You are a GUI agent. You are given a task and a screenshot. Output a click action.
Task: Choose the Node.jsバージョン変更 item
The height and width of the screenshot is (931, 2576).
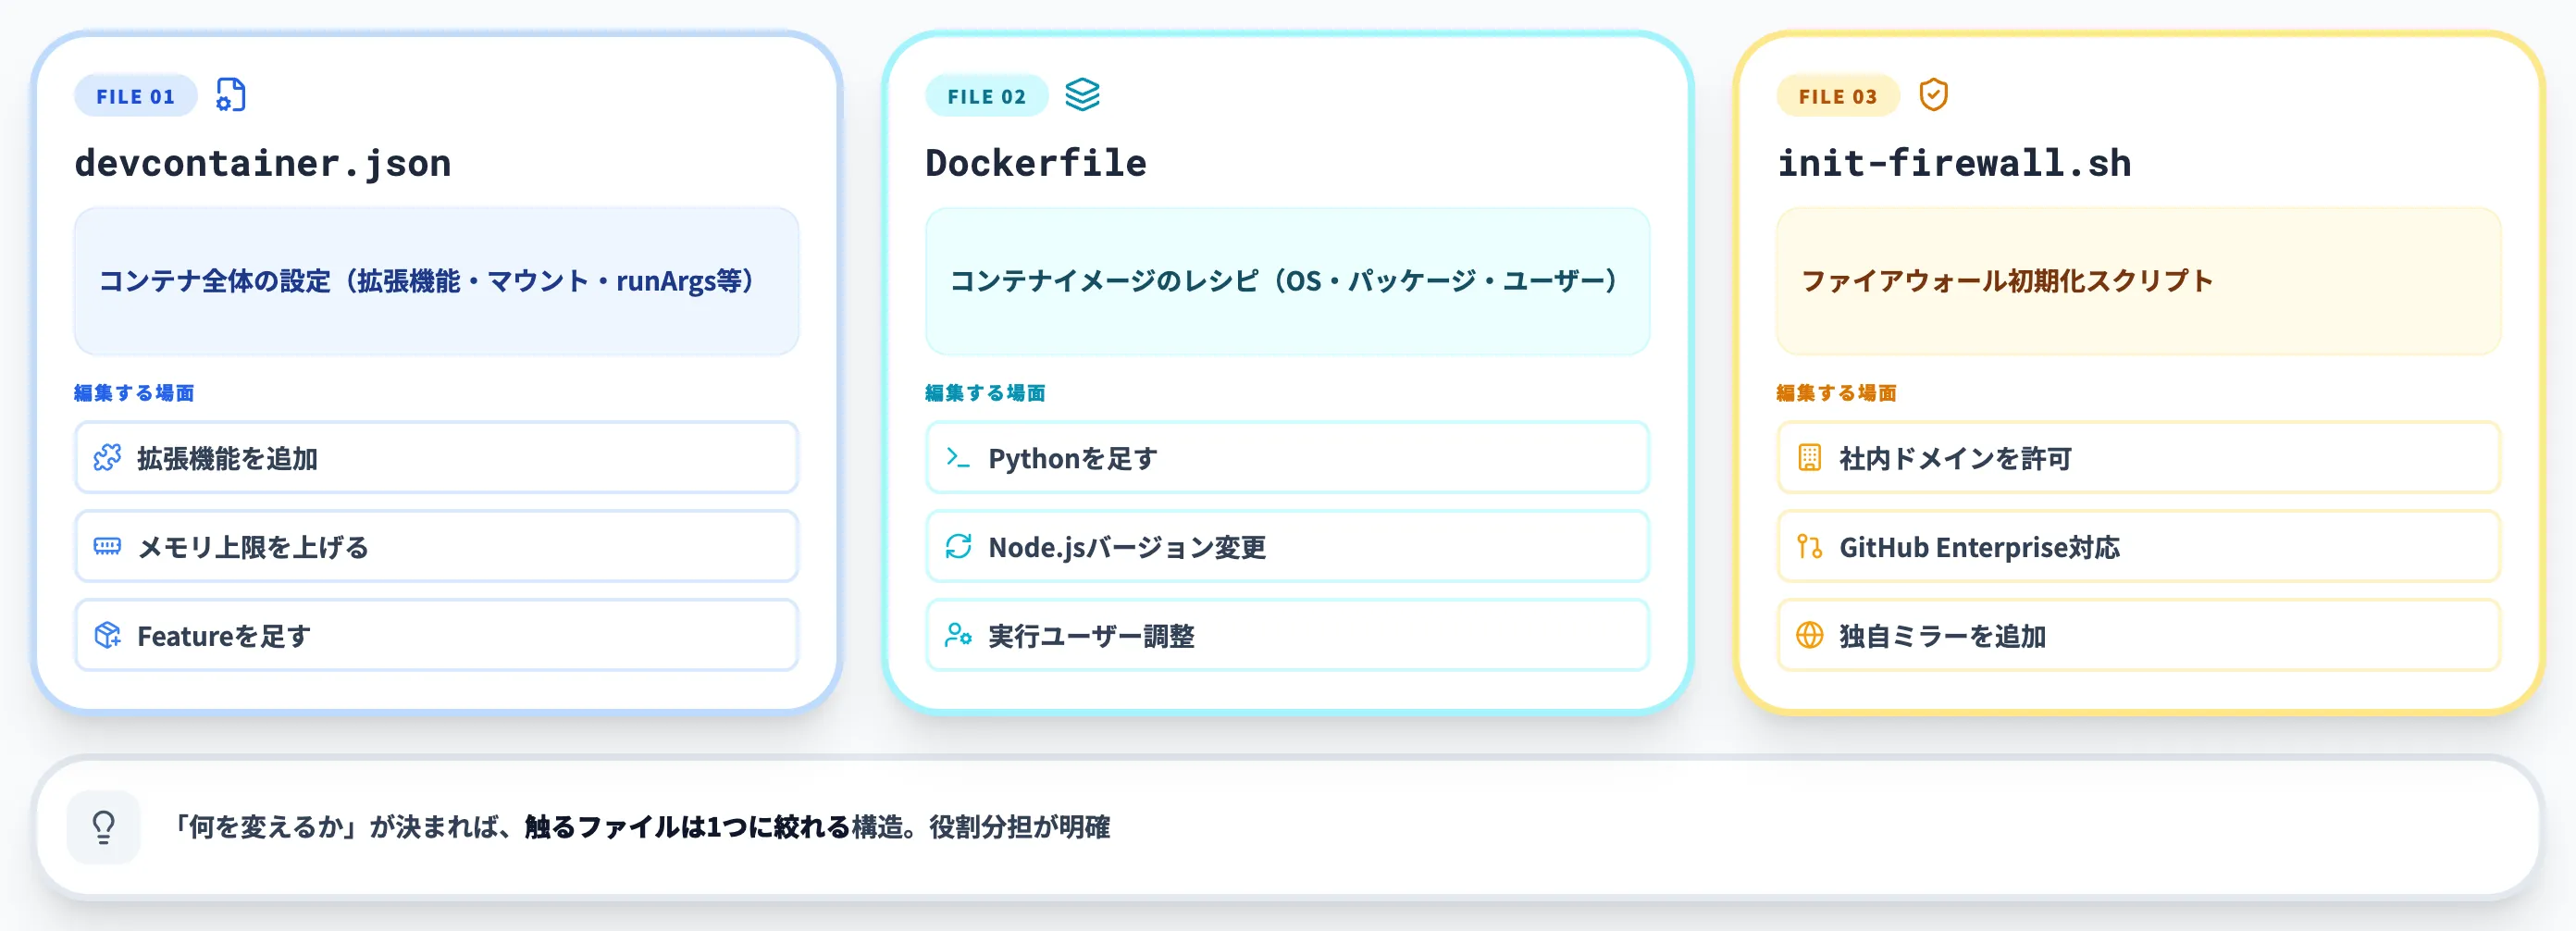point(1287,546)
